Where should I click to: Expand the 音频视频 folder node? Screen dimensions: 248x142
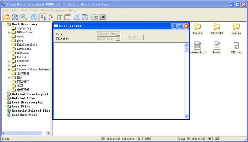[9, 90]
